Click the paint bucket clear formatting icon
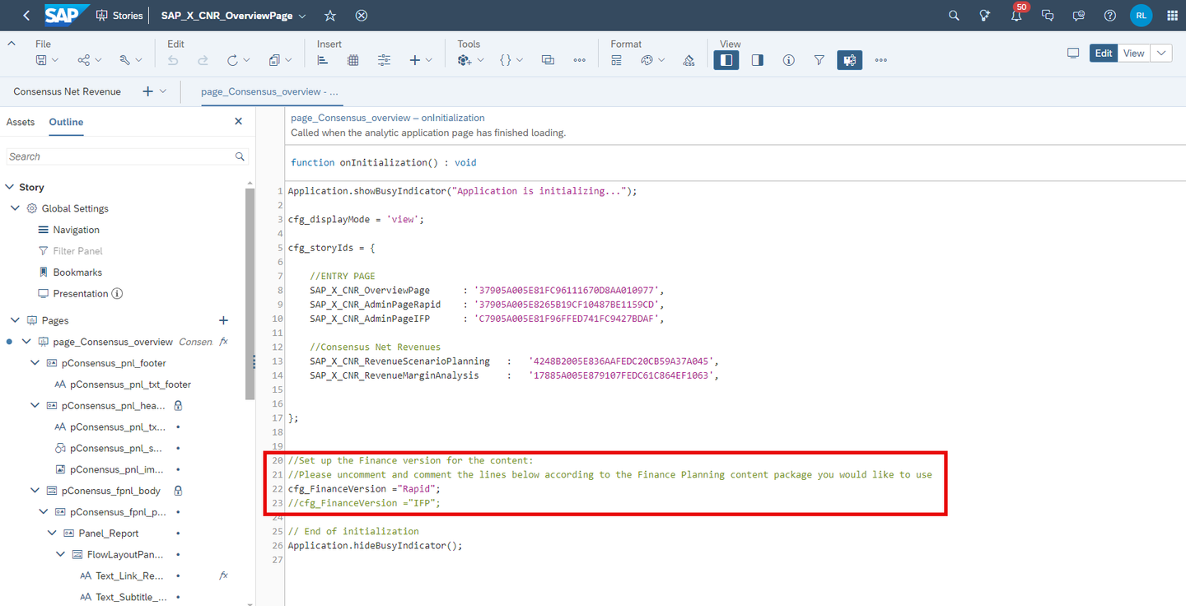 pos(689,60)
